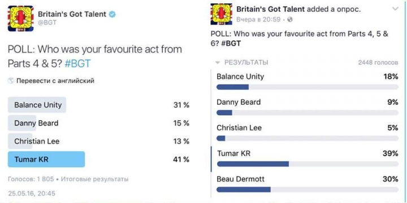Image resolution: width=407 pixels, height=203 pixels.
Task: Click the Tumar KR 39% Facebook result
Action: click(x=308, y=159)
